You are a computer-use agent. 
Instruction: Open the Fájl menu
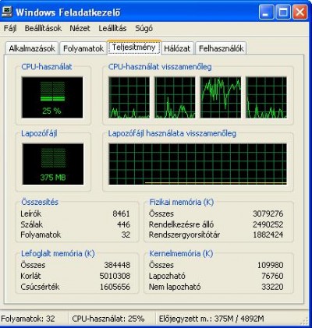[x=10, y=28]
